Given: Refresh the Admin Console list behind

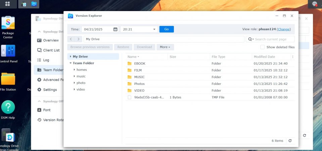Looking at the screenshot, I should pos(305,136).
